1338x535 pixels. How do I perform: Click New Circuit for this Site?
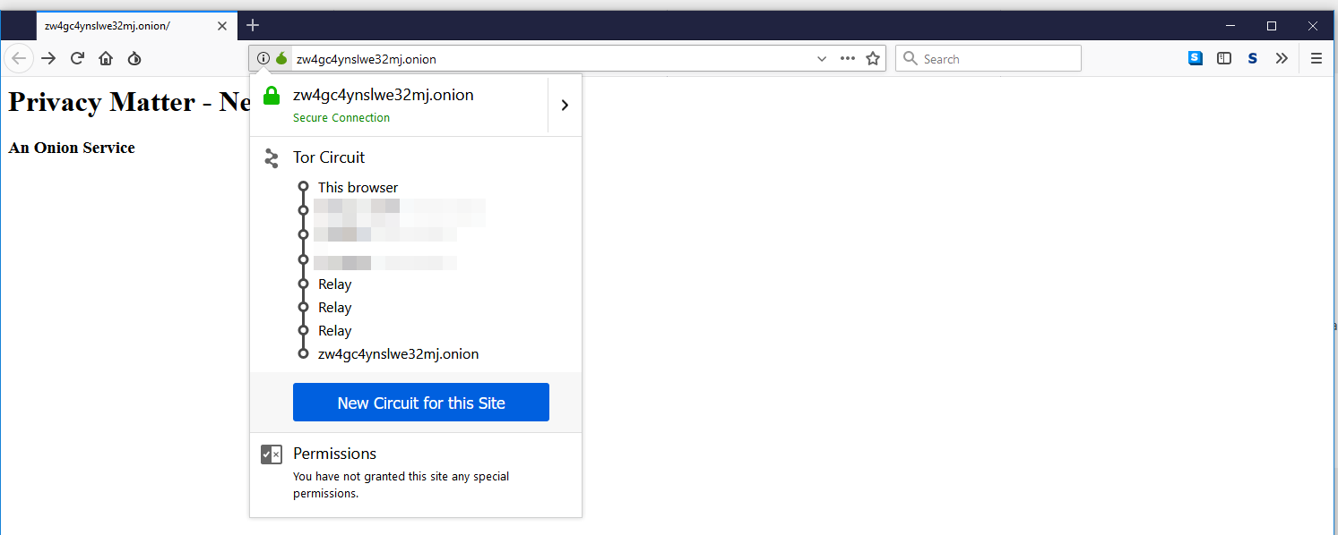tap(420, 402)
